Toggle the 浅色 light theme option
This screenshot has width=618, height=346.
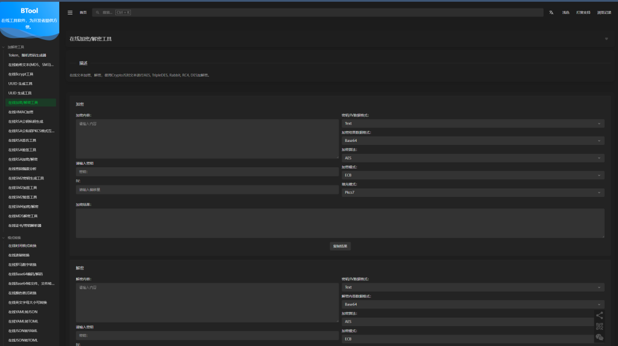[565, 12]
